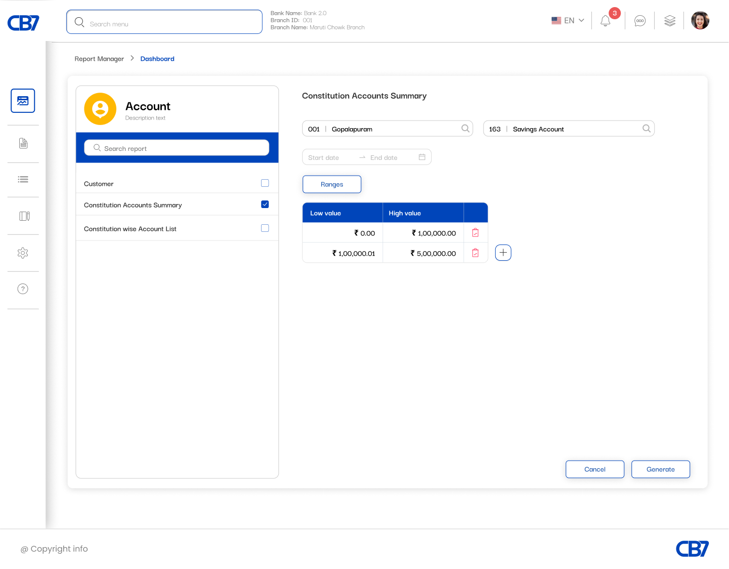Open the help question mark icon

(x=23, y=289)
